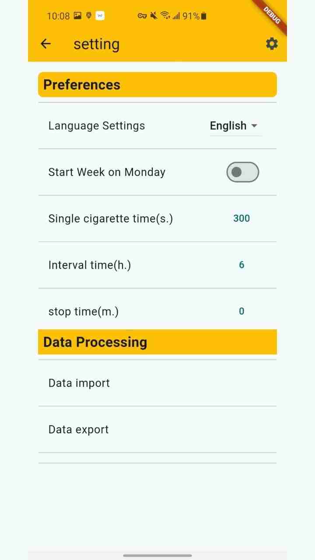Open the Data export option
315x560 pixels.
[79, 430]
